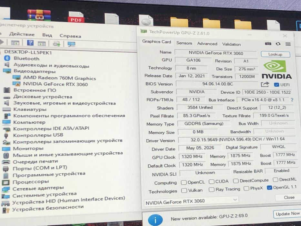Switch to the Sensors tab
The image size is (301, 226).
coord(184,43)
